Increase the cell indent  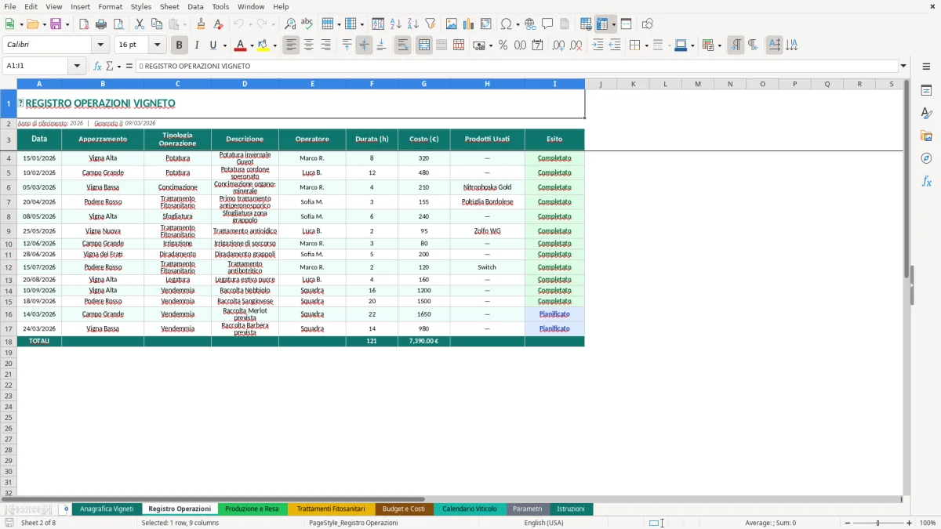tap(598, 45)
